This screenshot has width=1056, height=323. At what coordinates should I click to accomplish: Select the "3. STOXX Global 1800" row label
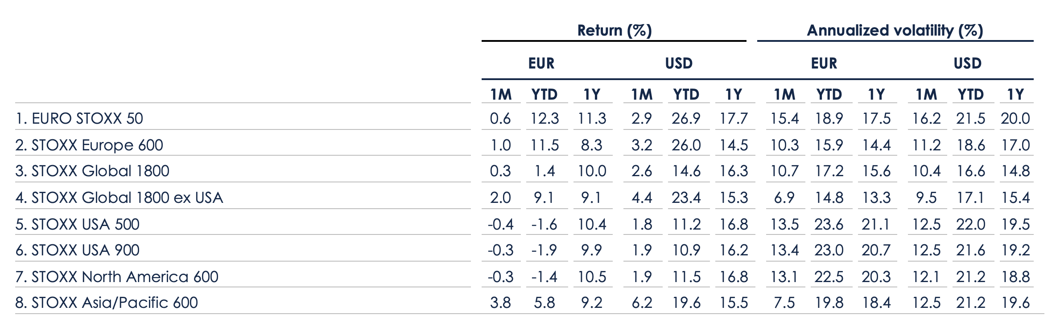click(92, 171)
